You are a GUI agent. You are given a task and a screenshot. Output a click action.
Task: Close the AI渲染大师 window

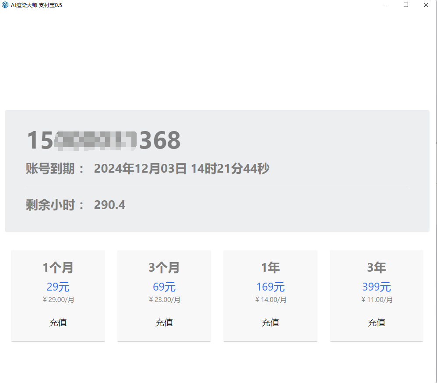pos(426,5)
